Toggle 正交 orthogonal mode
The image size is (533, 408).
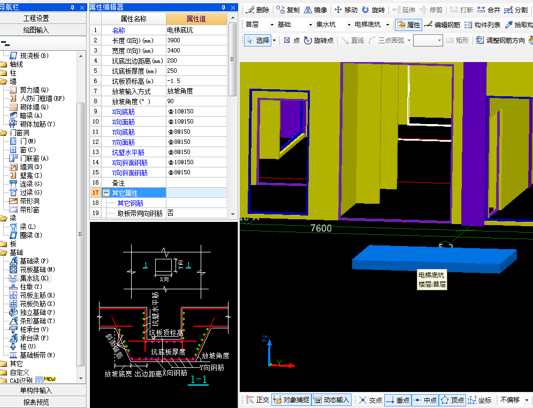click(257, 400)
